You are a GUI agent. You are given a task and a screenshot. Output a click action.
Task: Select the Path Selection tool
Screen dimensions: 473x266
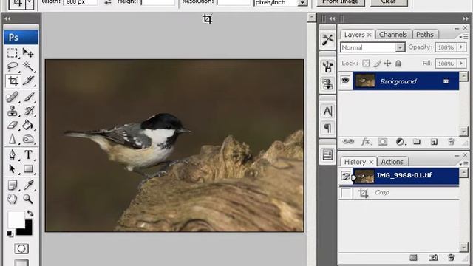point(13,168)
